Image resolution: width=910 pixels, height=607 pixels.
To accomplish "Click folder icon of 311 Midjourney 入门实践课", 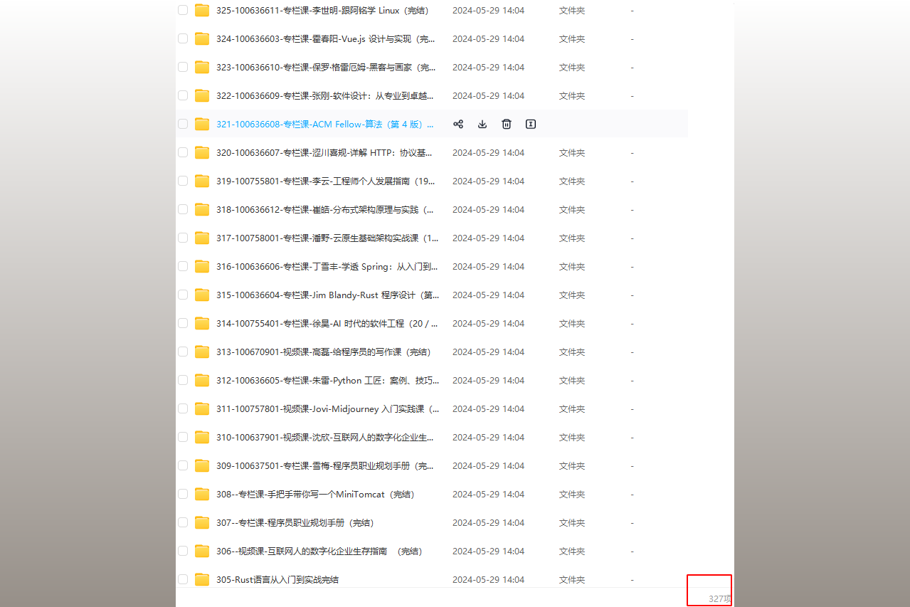I will tap(202, 408).
